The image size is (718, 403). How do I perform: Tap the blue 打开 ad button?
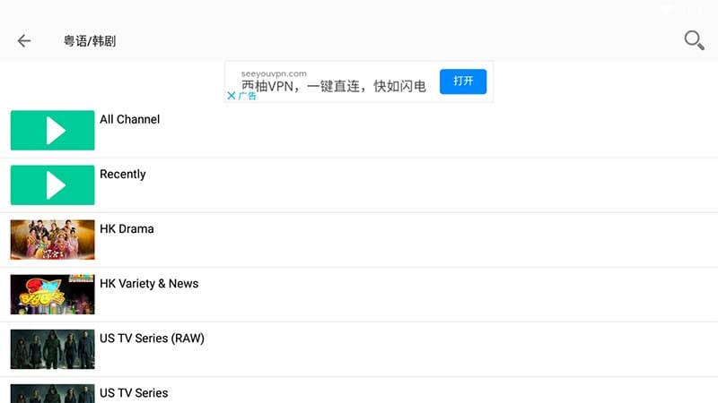[463, 81]
